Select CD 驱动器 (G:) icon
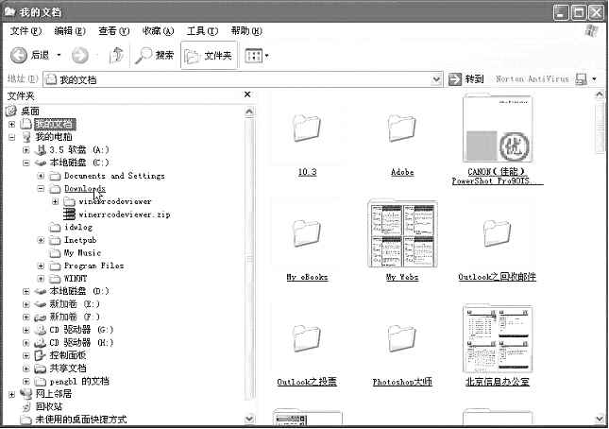This screenshot has width=609, height=429. [x=41, y=330]
